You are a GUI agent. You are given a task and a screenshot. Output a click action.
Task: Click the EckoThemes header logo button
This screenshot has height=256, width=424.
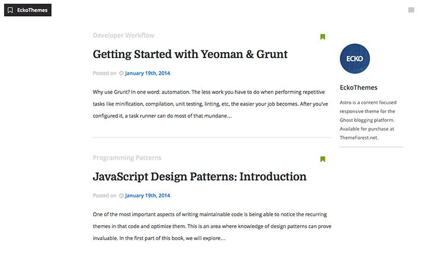28,10
